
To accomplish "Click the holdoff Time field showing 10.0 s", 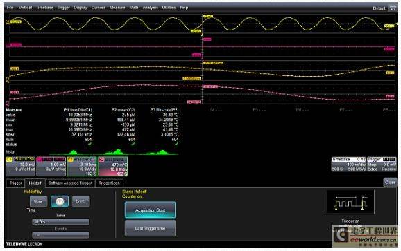I will [x=60, y=222].
